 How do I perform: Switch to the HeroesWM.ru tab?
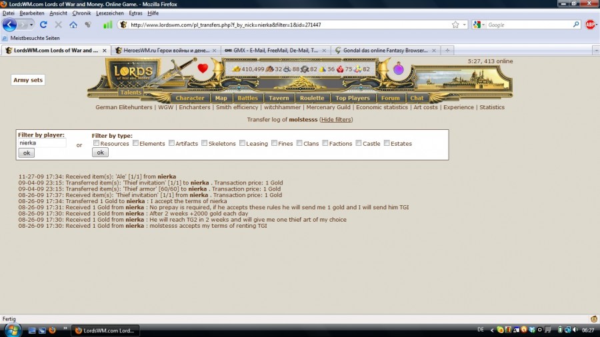[x=166, y=51]
